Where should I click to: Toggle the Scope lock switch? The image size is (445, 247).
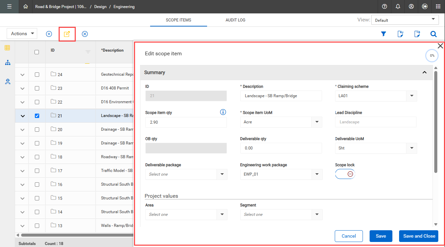[345, 174]
